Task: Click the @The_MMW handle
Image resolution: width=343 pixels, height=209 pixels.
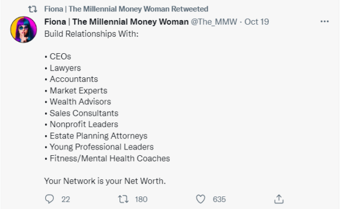Action: click(214, 22)
